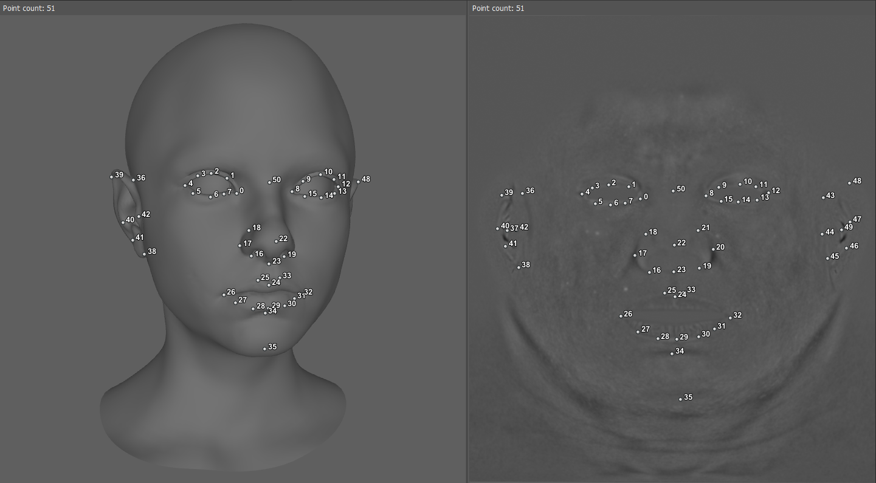Select point 35 in the flattened texture view

click(x=680, y=399)
